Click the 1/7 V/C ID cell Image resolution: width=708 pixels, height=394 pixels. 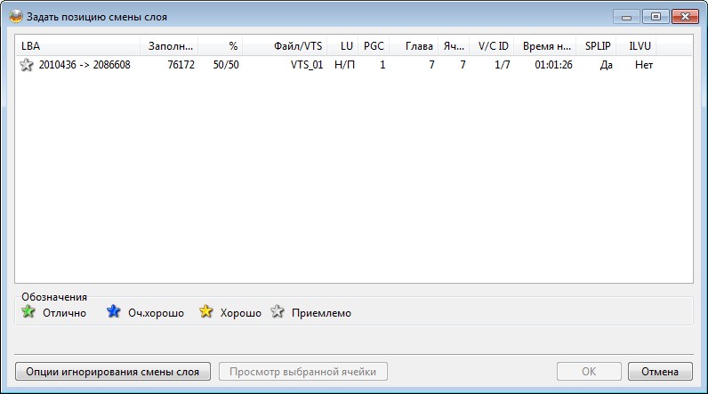[x=503, y=65]
